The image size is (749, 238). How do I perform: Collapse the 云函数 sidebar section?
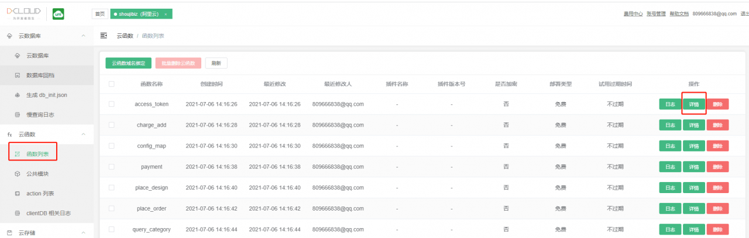(x=83, y=134)
